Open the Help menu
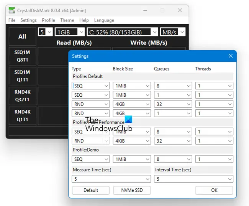The height and width of the screenshot is (206, 249). (x=84, y=20)
